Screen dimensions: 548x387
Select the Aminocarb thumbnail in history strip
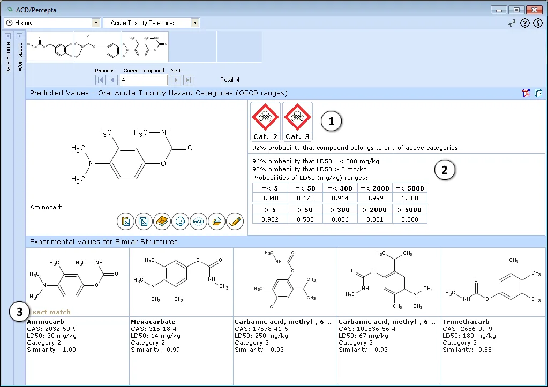[145, 47]
